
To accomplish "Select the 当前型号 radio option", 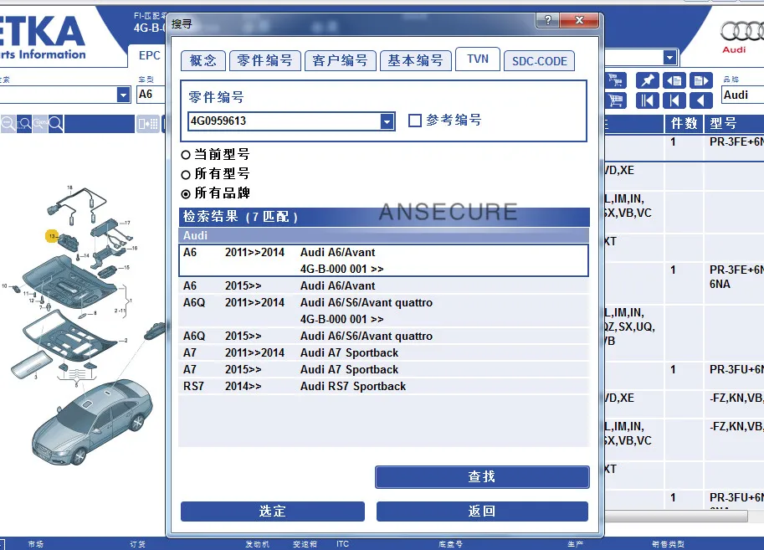I will click(185, 155).
